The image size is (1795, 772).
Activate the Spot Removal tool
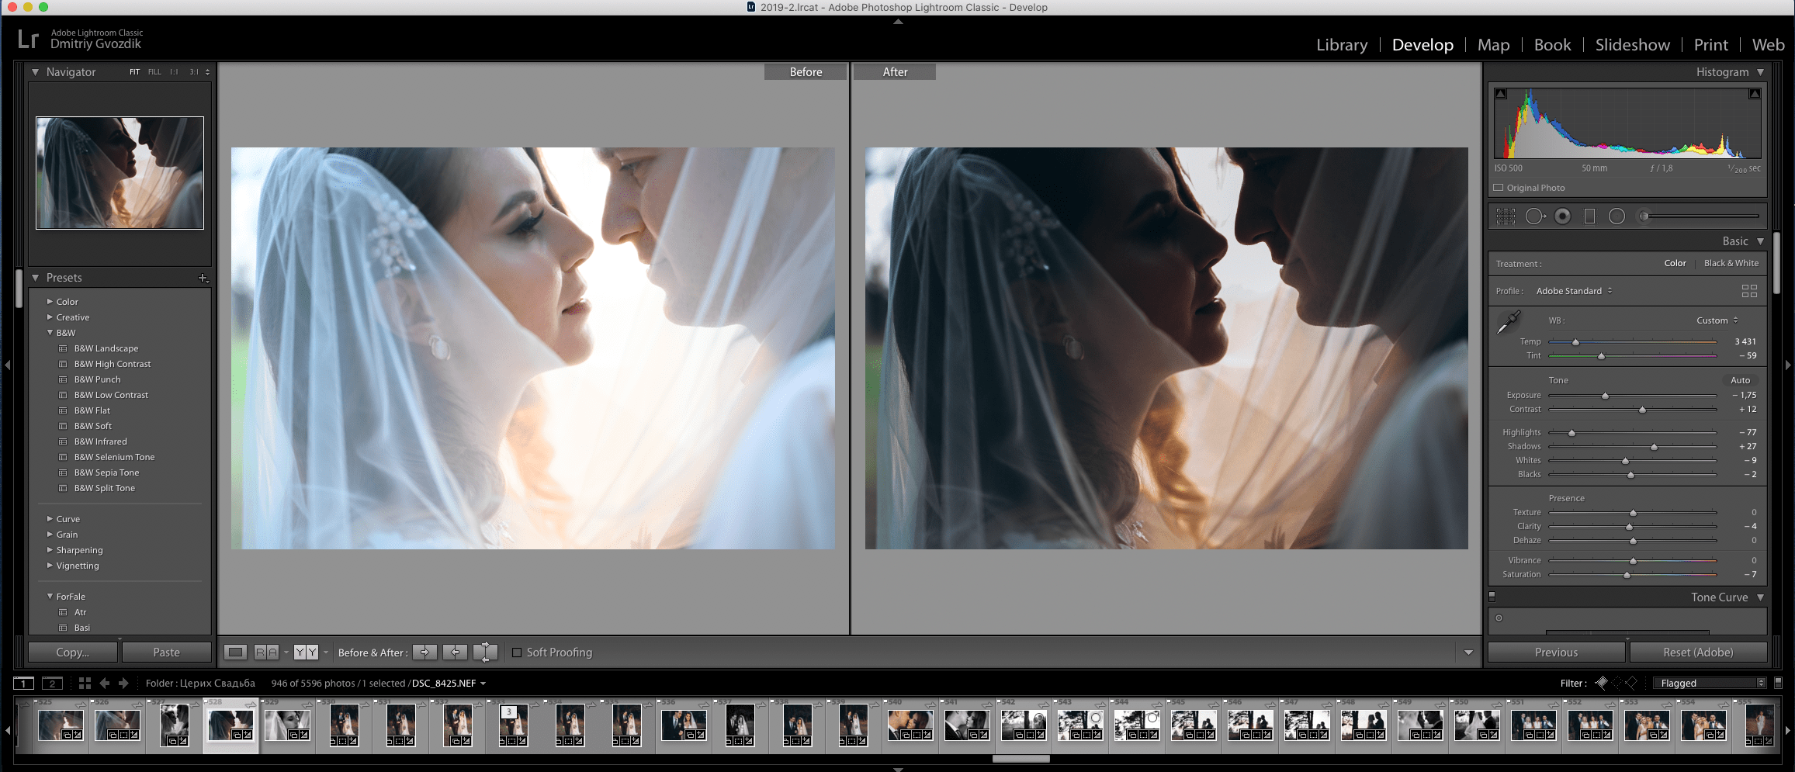point(1534,216)
